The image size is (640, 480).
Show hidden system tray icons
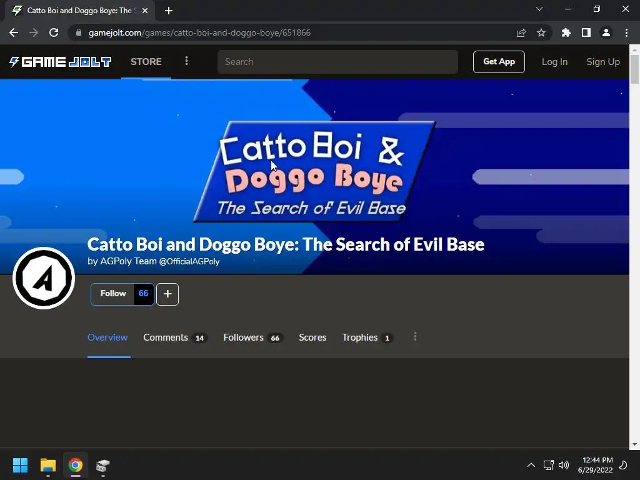[x=531, y=465]
